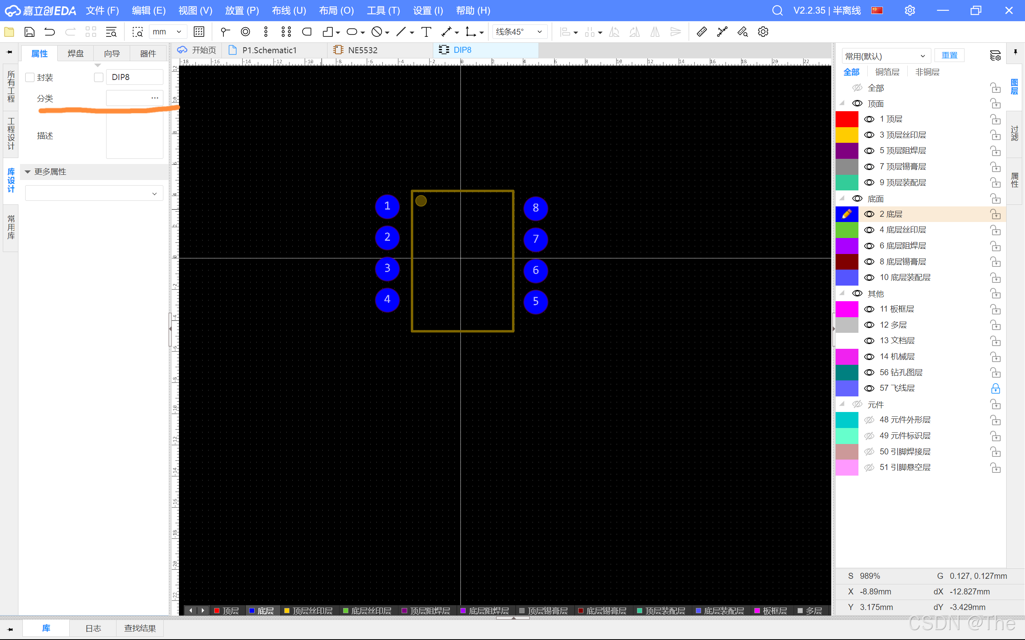Click the 重置 button in layer panel
1025x640 pixels.
click(949, 56)
